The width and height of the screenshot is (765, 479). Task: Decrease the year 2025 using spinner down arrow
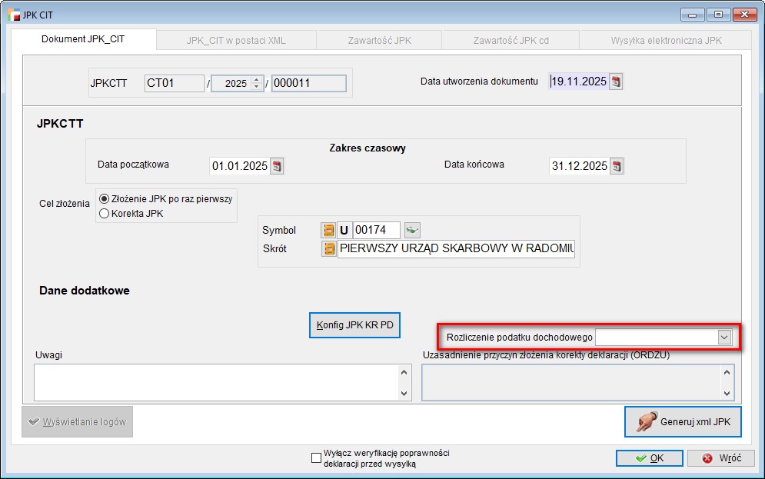tap(256, 87)
